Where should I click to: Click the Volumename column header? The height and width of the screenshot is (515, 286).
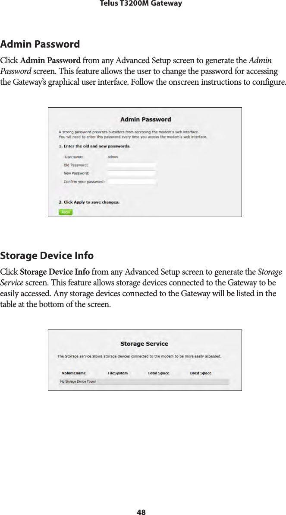pyautogui.click(x=74, y=373)
